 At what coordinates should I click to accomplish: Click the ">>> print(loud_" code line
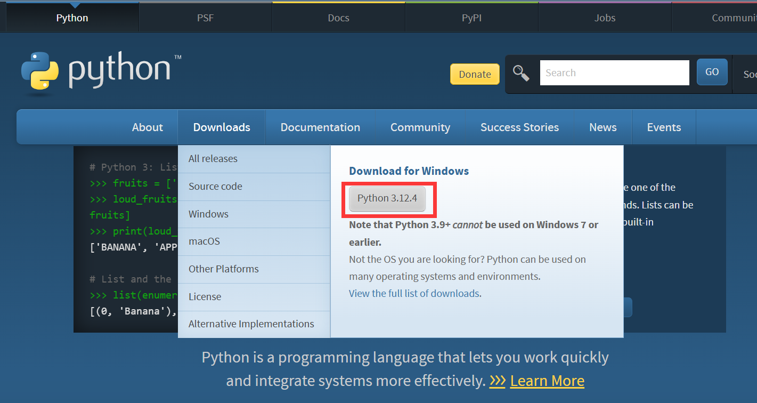(133, 231)
